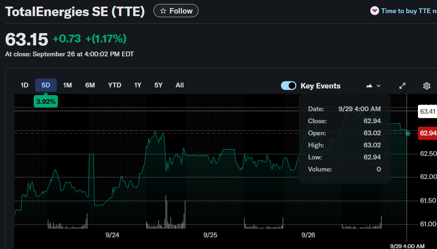Click the 3.92% change badge

coord(46,102)
